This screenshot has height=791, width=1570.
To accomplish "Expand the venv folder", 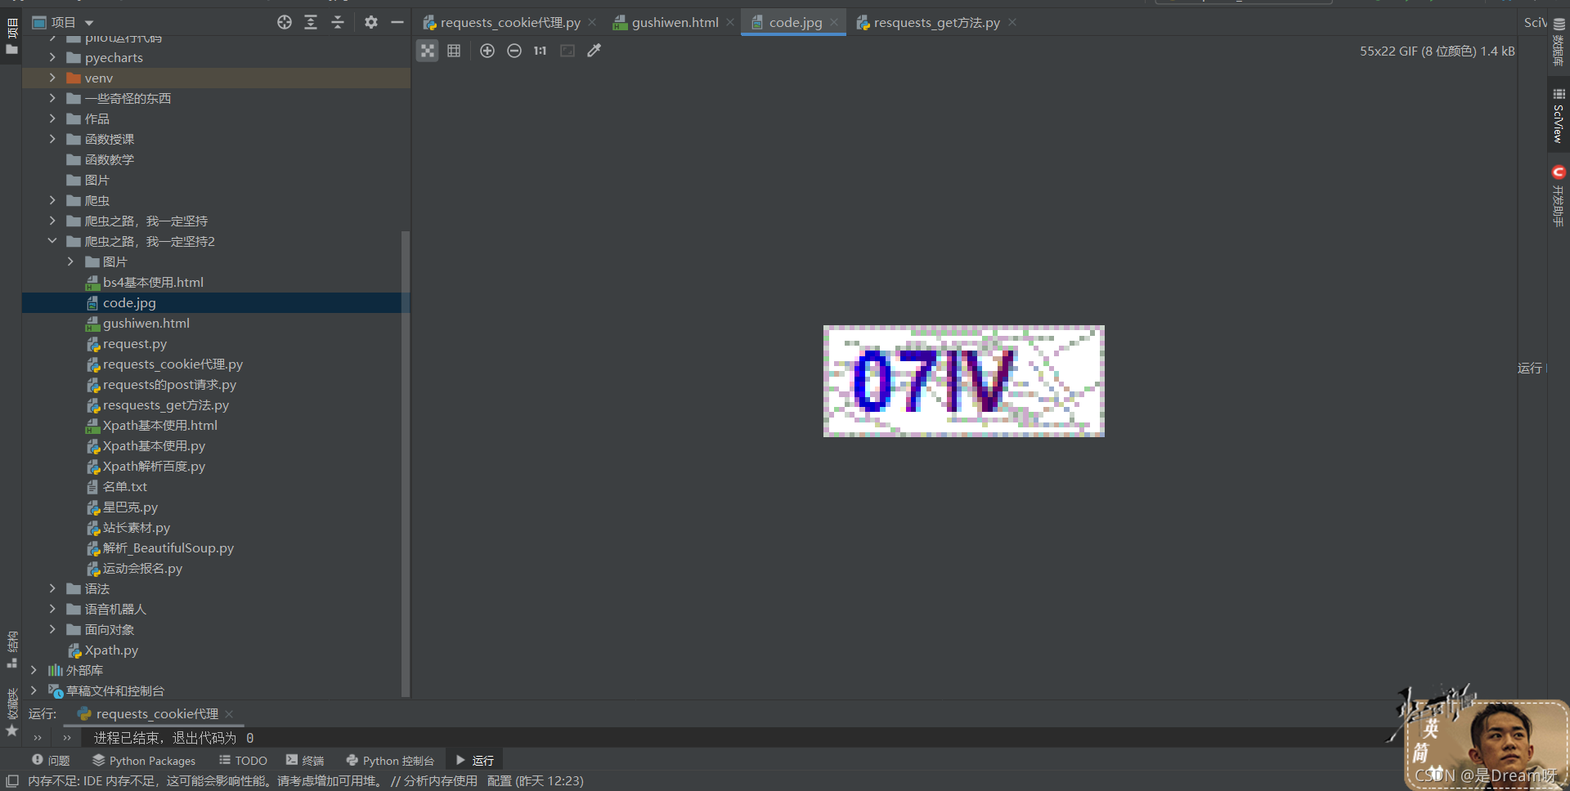I will (x=52, y=78).
